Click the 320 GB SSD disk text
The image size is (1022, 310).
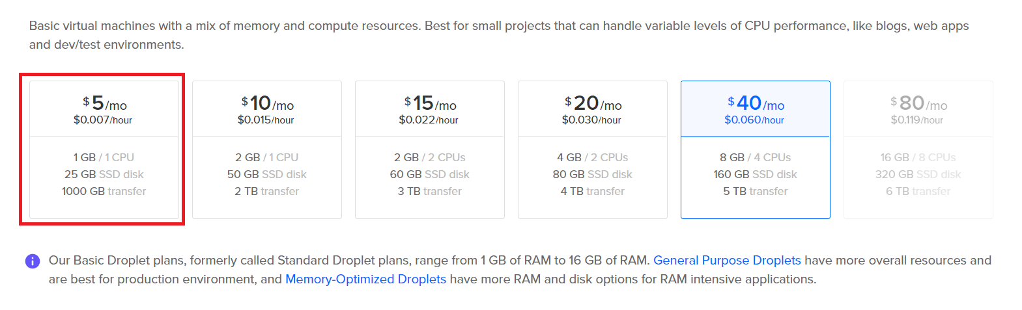pyautogui.click(x=918, y=174)
